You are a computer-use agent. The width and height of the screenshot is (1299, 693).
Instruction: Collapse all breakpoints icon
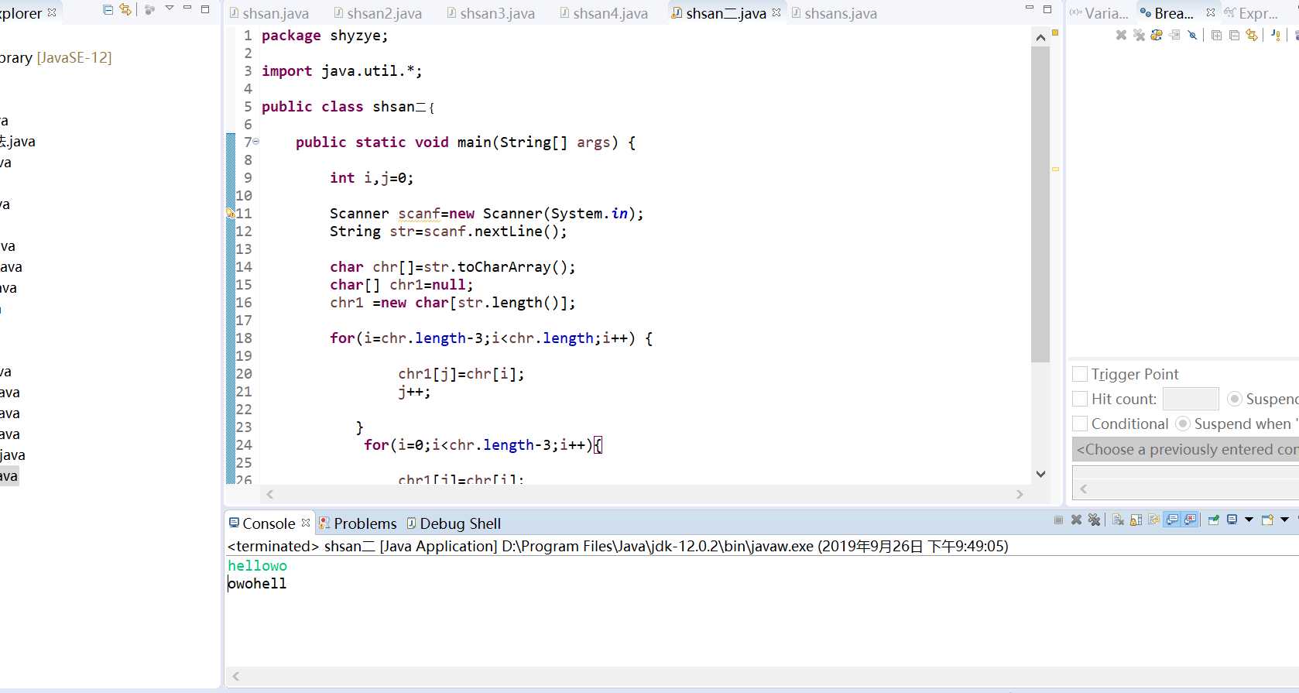1234,35
